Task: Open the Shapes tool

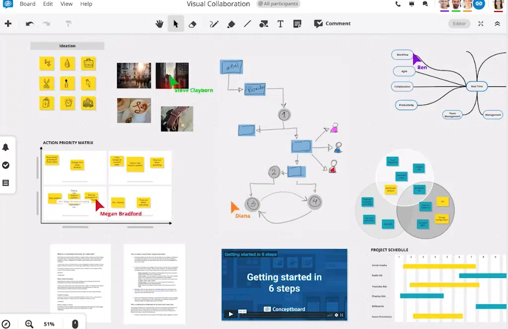Action: click(263, 24)
